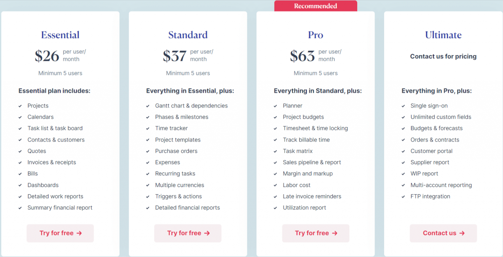The height and width of the screenshot is (257, 503).
Task: Click Contact us button on Ultimate plan
Action: (443, 233)
